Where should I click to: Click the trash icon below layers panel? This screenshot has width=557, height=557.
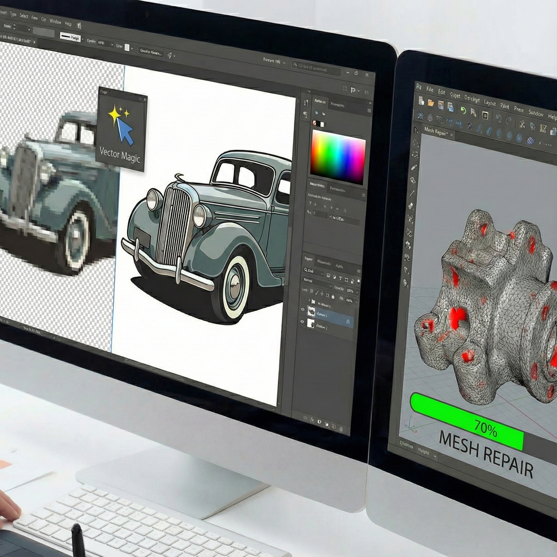(x=342, y=429)
